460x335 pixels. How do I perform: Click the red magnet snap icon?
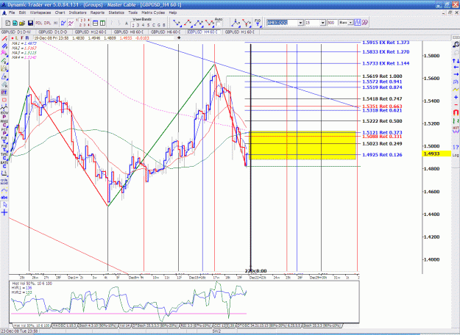pyautogui.click(x=456, y=112)
